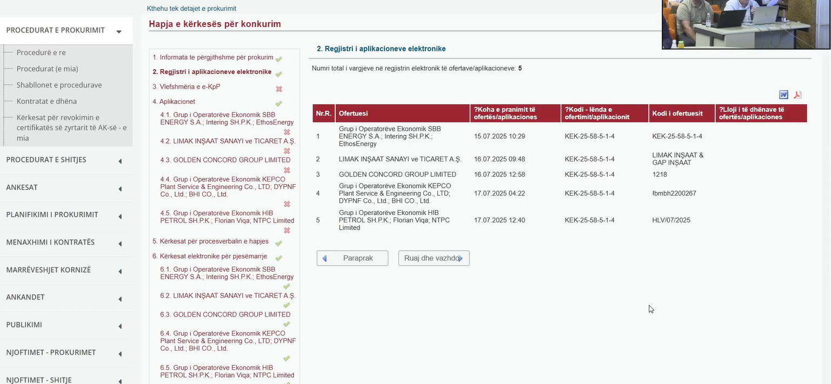
Task: Click green check next to step 4 Aplikacionet
Action: [x=279, y=103]
